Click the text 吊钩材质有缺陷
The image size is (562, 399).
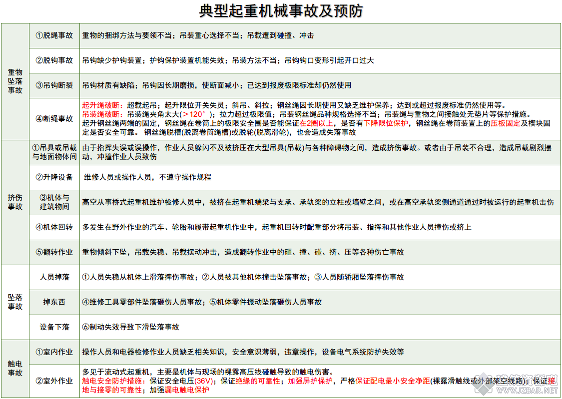pyautogui.click(x=108, y=85)
